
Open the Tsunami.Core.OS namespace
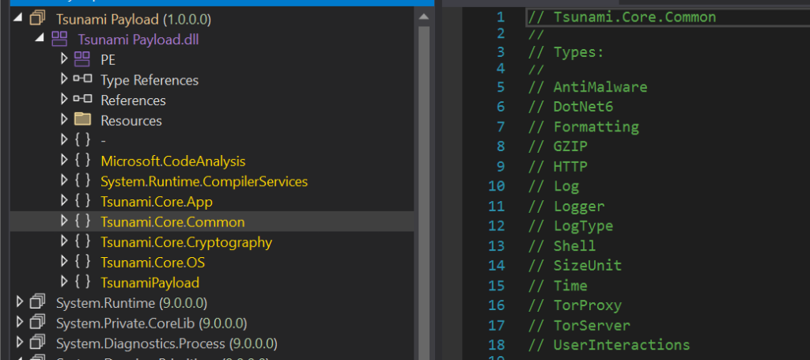(153, 262)
